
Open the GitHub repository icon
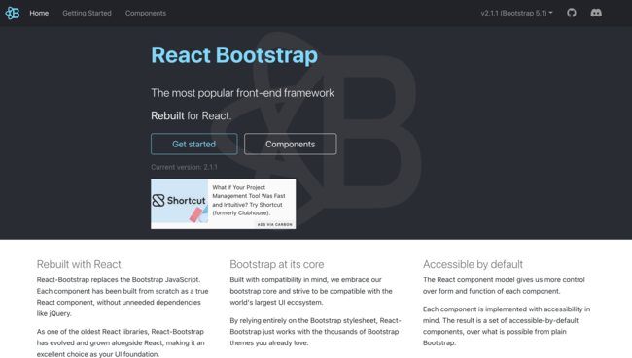(571, 13)
